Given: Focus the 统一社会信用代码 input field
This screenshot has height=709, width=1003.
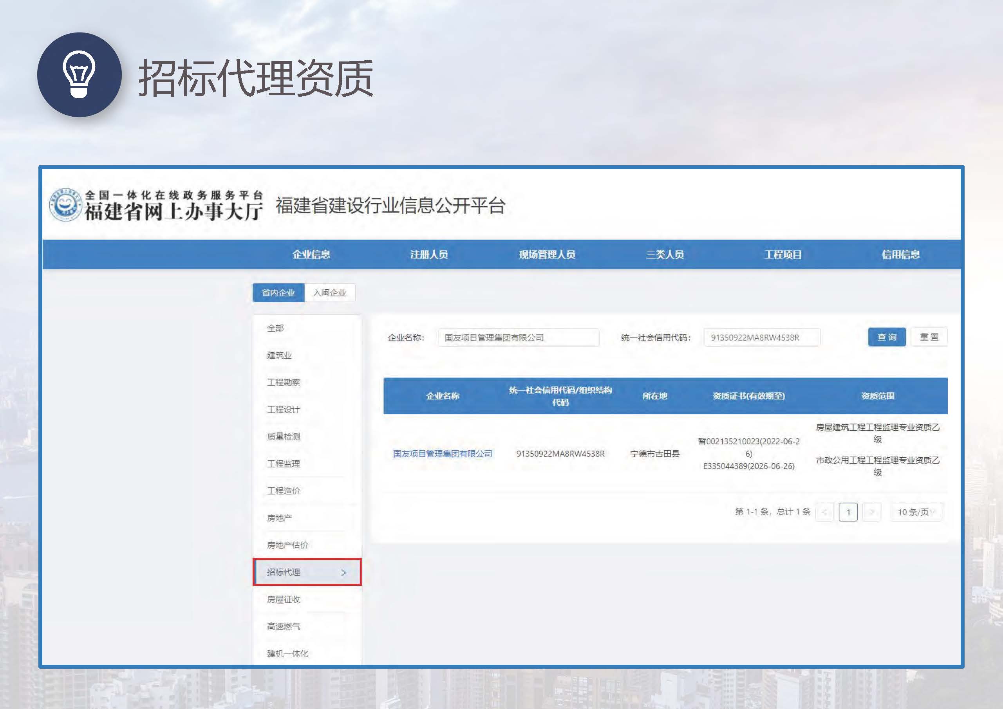Looking at the screenshot, I should (762, 337).
